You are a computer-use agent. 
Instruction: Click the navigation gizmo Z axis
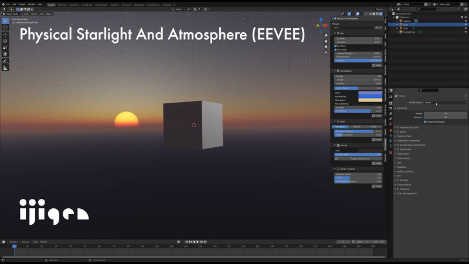321,20
